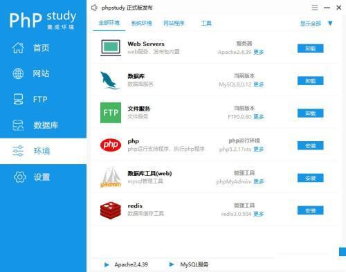Show 更多 versions for php5.2.17nts
The image size is (346, 272).
[259, 149]
